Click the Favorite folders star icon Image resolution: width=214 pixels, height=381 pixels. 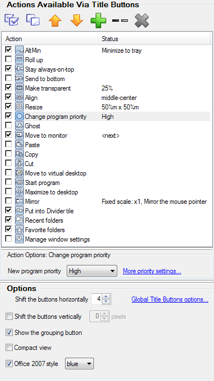19,230
